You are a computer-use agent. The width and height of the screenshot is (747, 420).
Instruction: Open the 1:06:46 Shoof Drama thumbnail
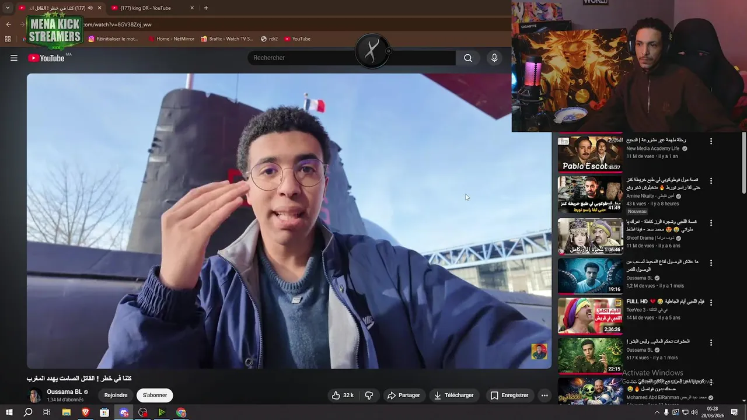click(x=590, y=236)
